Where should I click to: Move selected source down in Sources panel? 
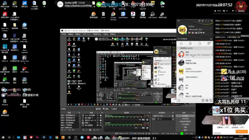point(98,130)
